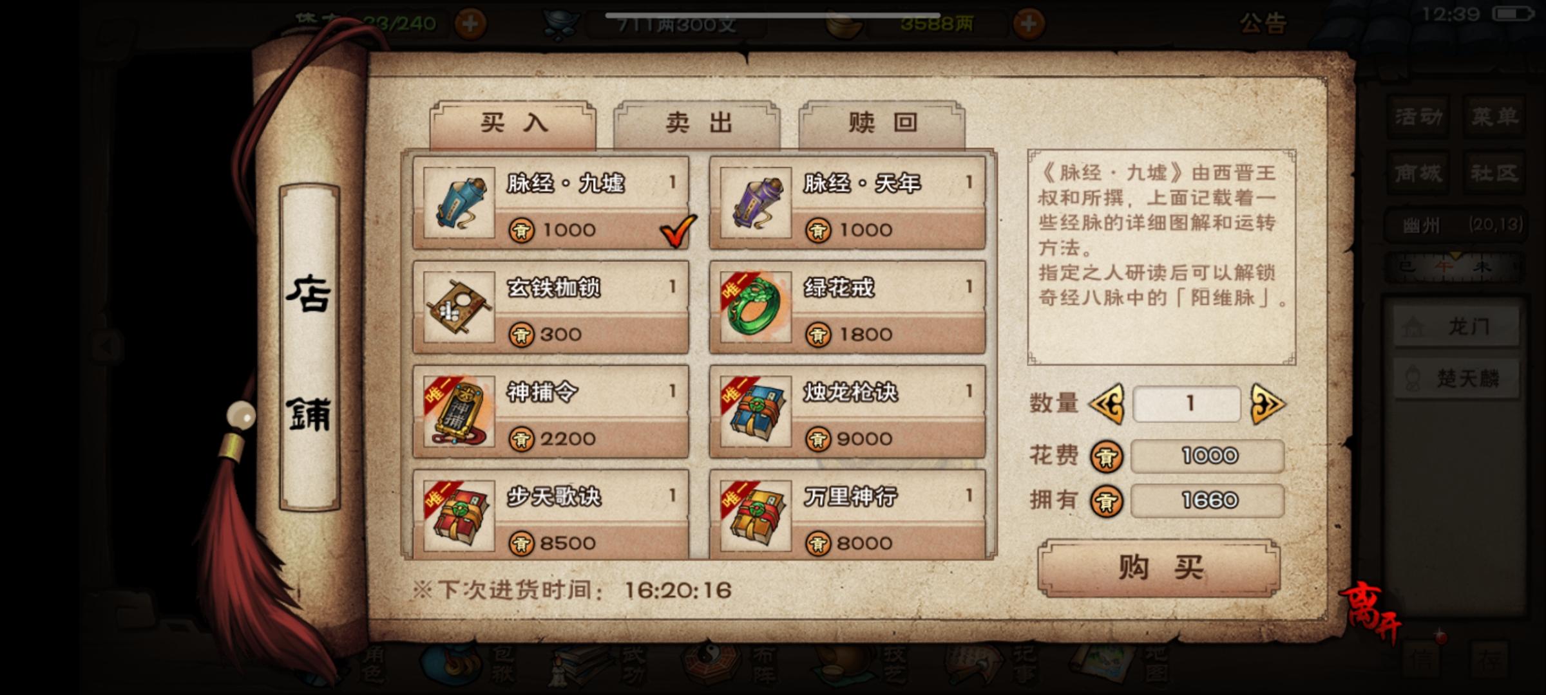Image resolution: width=1546 pixels, height=695 pixels.
Task: Increase quantity with the right arrow
Action: click(1267, 404)
